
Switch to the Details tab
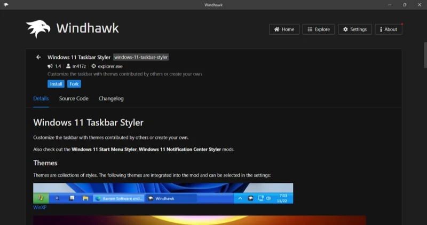[x=41, y=98]
